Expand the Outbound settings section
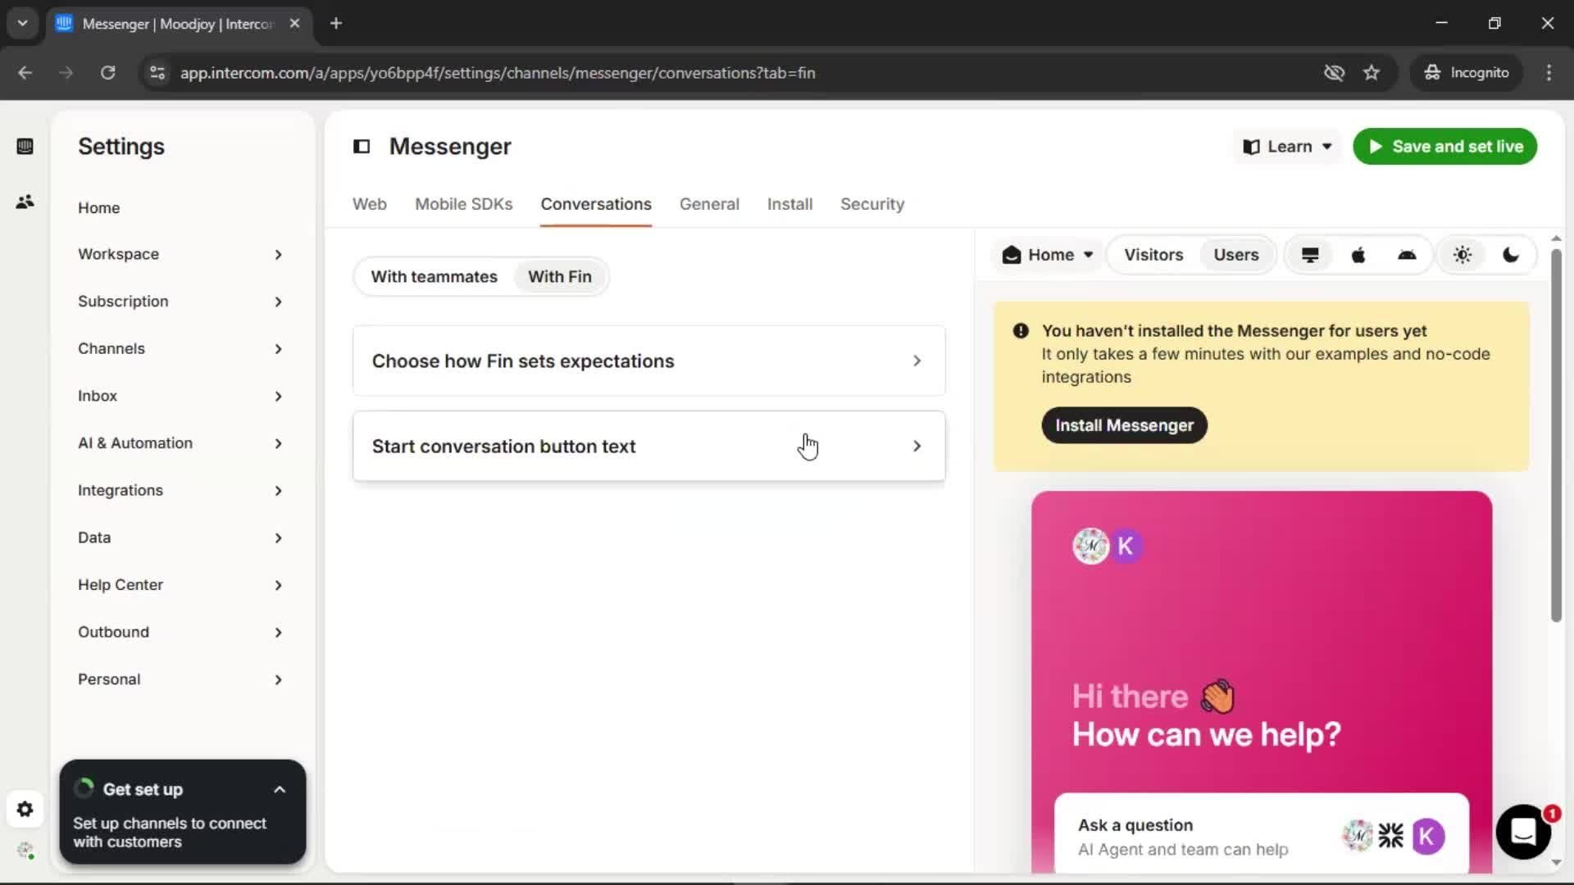 pos(181,633)
